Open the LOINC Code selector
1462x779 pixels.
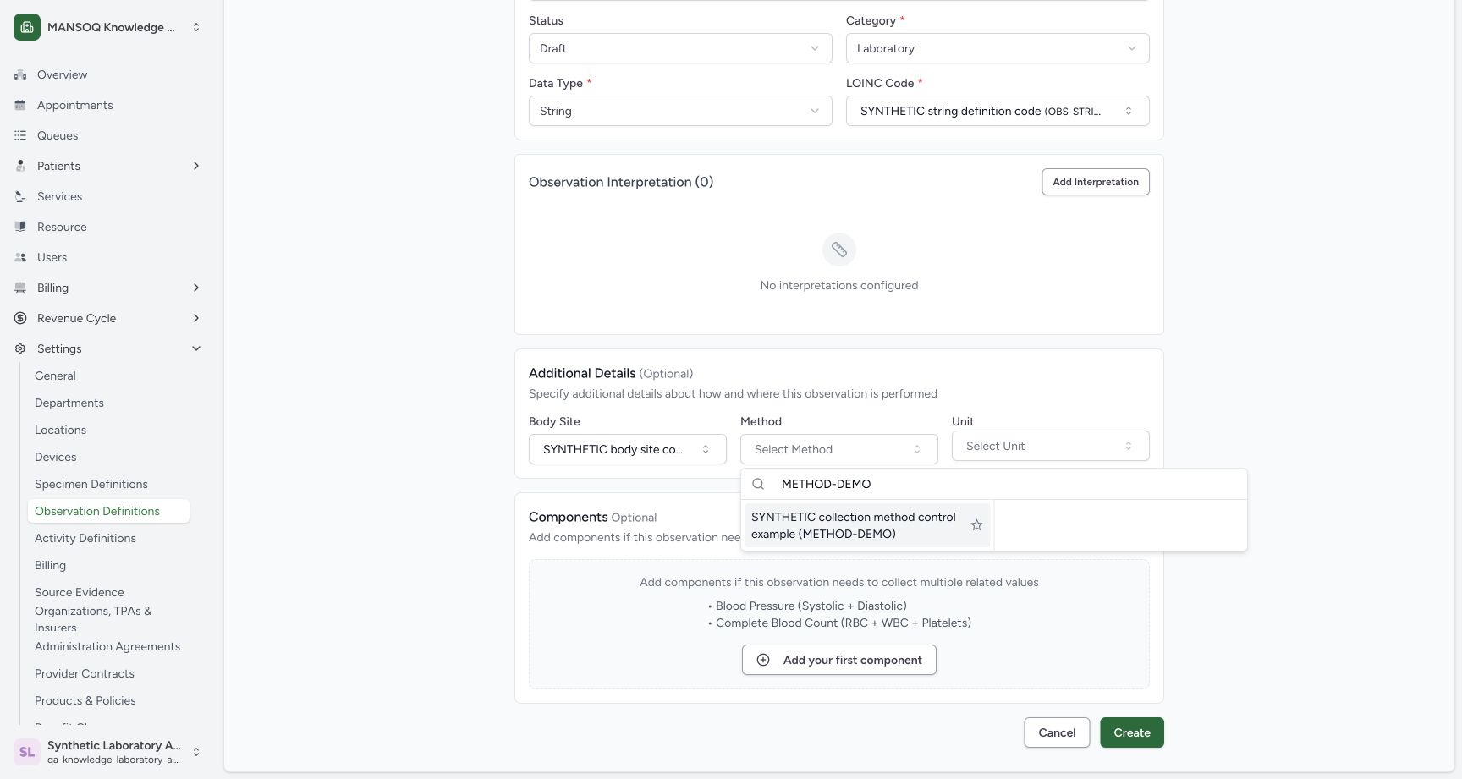click(x=998, y=111)
